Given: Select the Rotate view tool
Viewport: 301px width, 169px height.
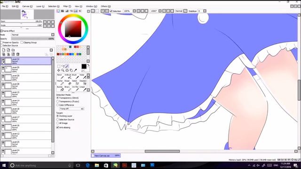Looking at the screenshot, I should coord(67,70).
